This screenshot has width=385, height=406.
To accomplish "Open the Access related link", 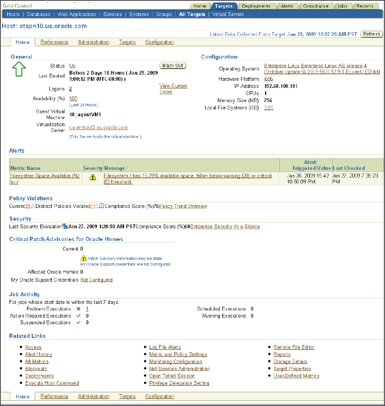I will pyautogui.click(x=33, y=347).
